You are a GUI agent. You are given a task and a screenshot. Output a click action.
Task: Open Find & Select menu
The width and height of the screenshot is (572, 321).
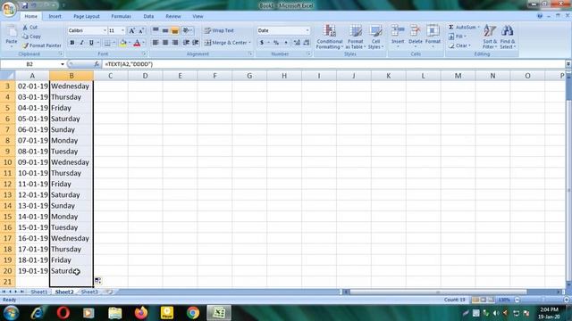(x=508, y=37)
